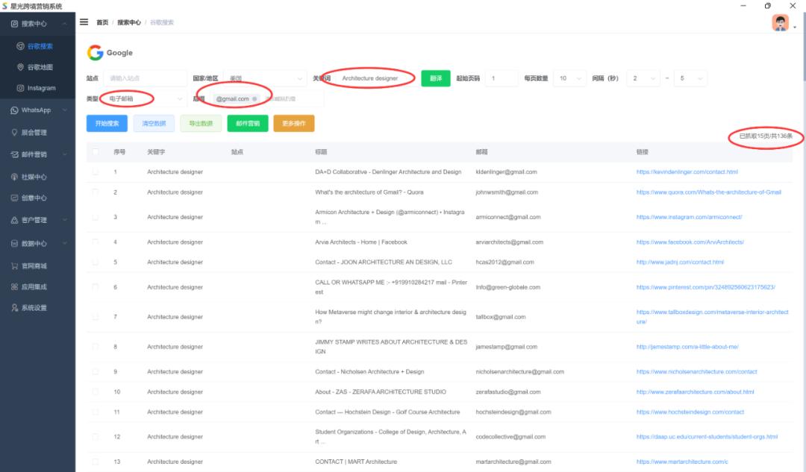Open Instagram search in the sidebar
This screenshot has width=806, height=472.
tap(41, 88)
